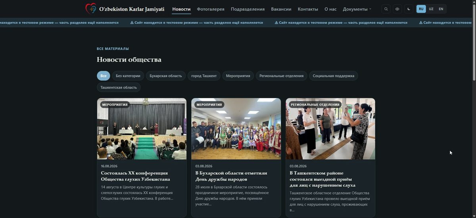Select the Социальная поддержка category
Image resolution: width=476 pixels, height=218 pixels.
point(334,76)
